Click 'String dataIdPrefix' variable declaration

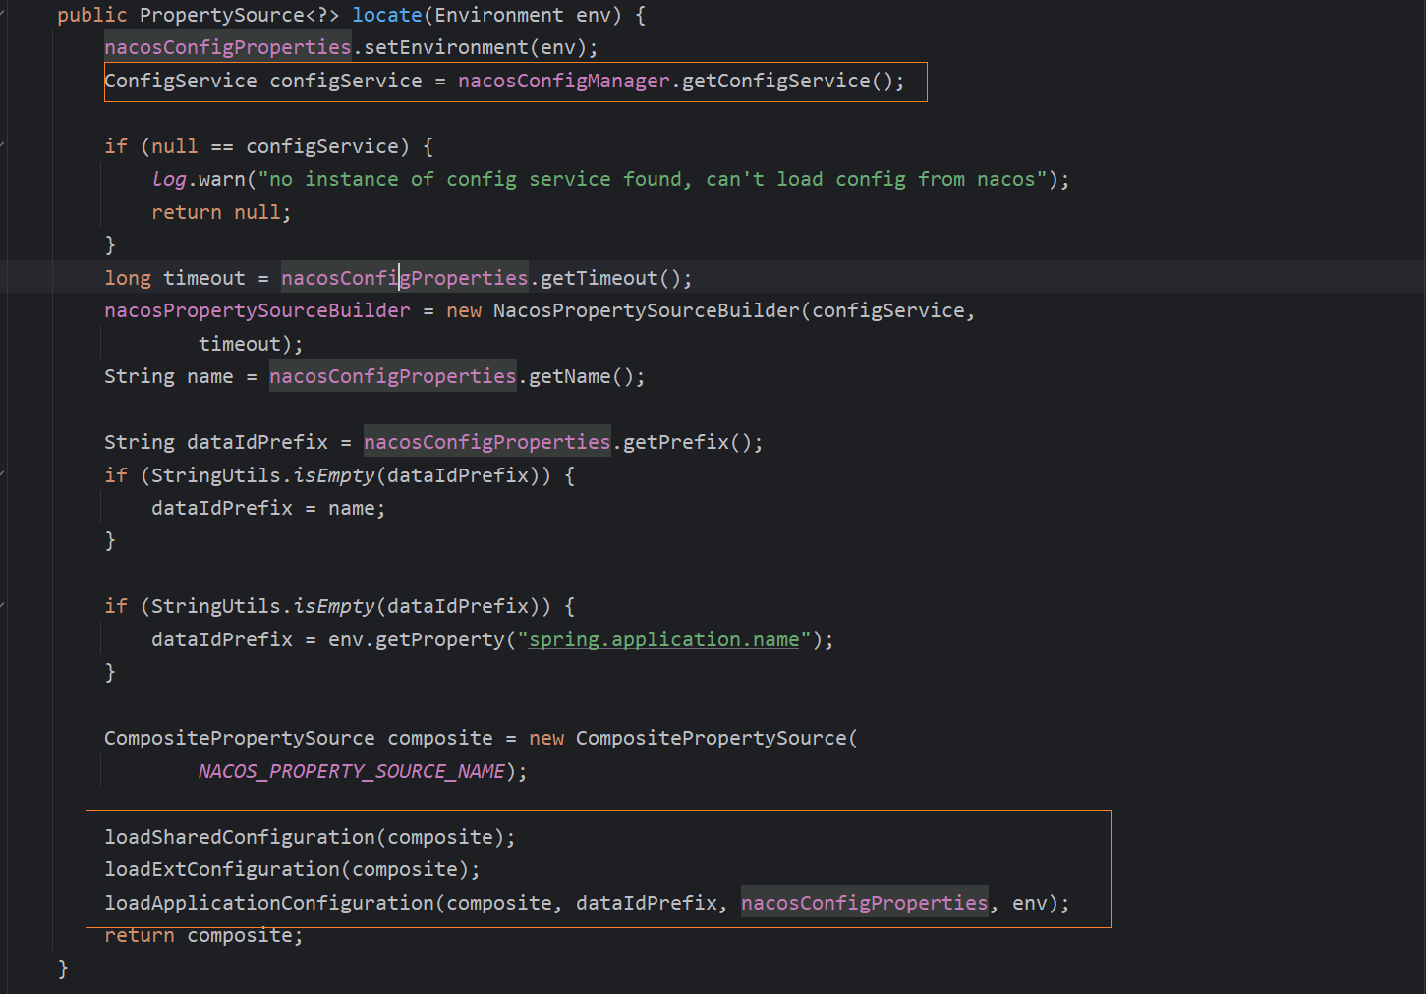point(216,442)
